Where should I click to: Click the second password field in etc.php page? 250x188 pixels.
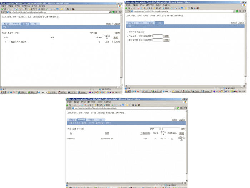(157, 40)
